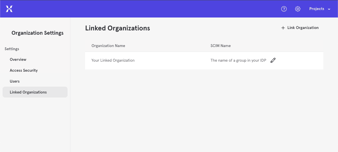Open the settings gear icon

[x=298, y=9]
